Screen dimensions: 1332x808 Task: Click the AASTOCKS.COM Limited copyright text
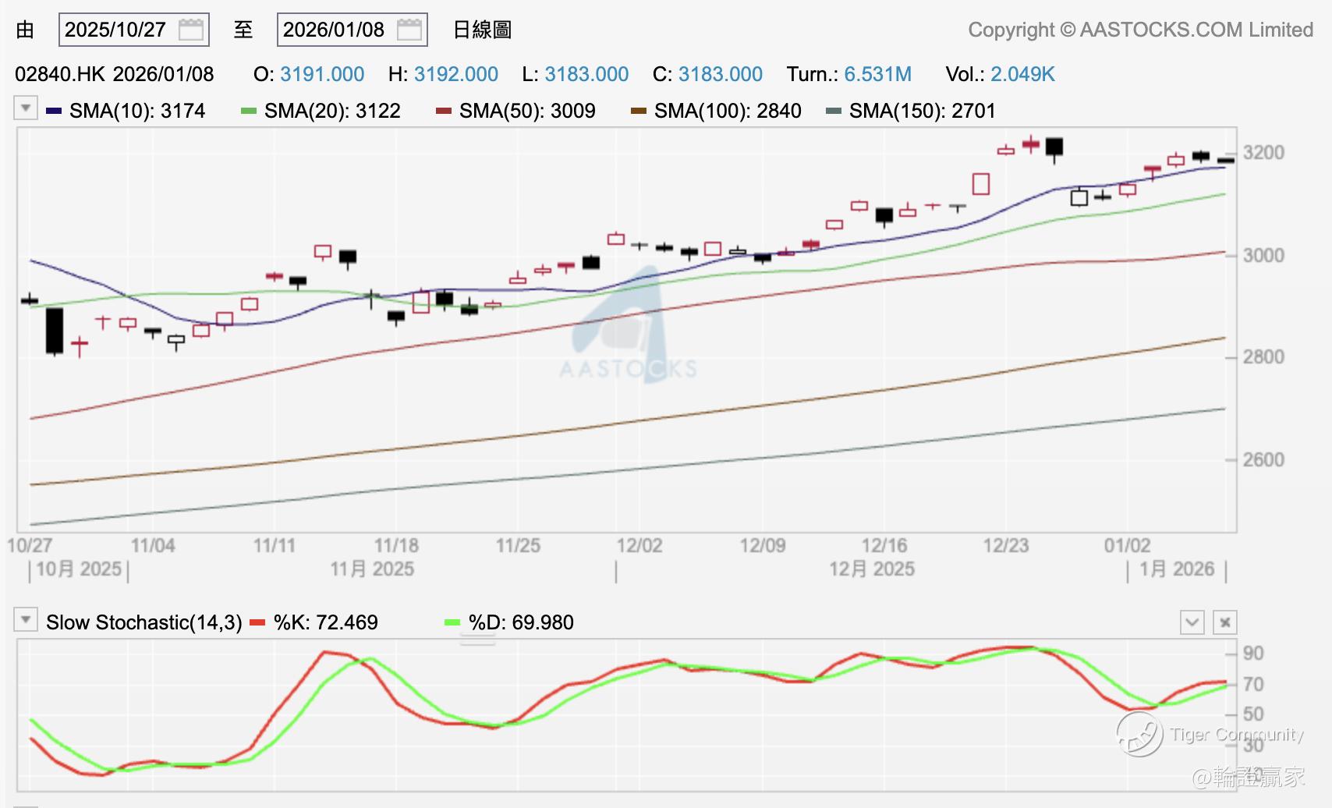tap(1140, 30)
